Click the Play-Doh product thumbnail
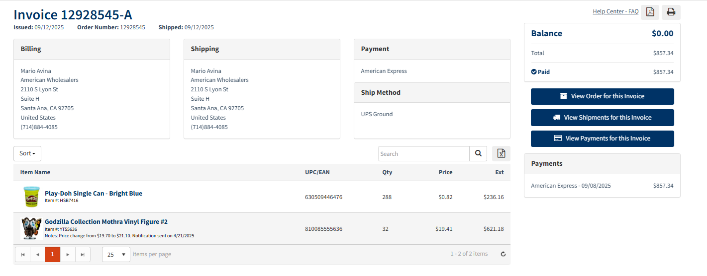 pyautogui.click(x=31, y=197)
